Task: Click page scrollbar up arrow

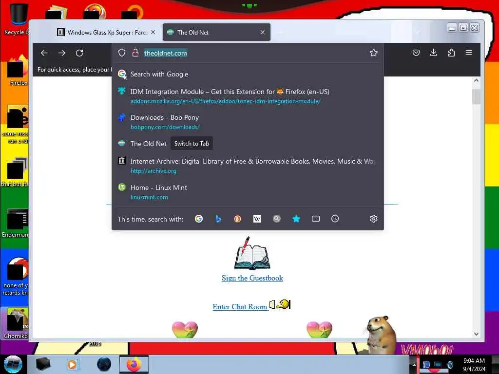Action: (x=476, y=80)
